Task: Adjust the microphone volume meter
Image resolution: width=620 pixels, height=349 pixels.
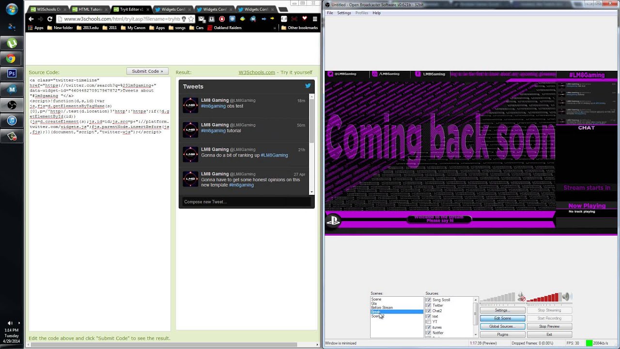Action: click(x=498, y=297)
